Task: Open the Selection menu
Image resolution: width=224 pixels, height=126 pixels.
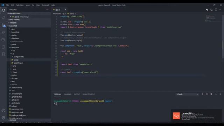Action: coord(20,5)
